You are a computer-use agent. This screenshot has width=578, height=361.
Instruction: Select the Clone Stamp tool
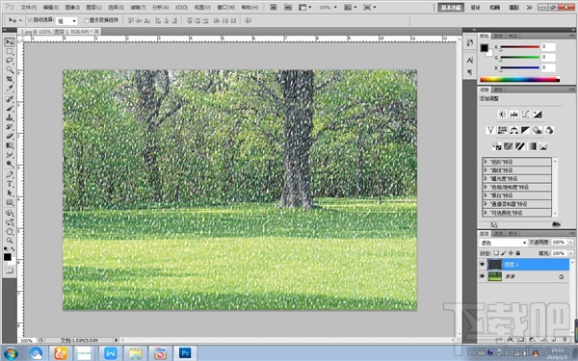tap(10, 117)
